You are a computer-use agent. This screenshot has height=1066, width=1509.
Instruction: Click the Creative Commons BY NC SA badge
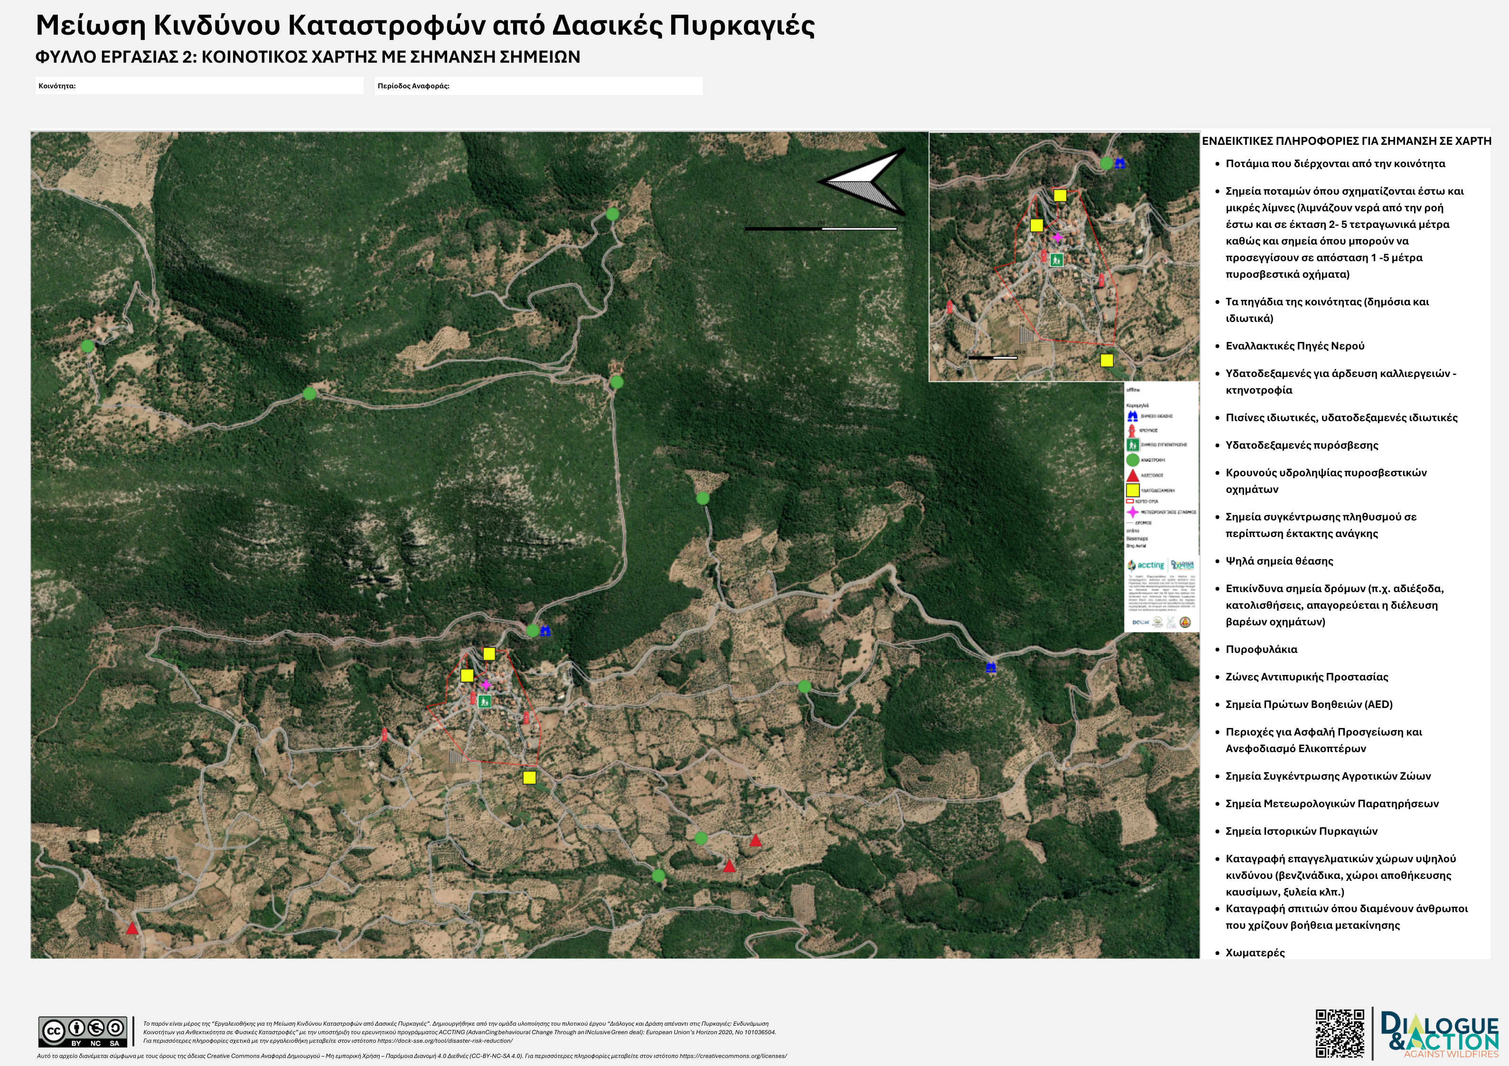(x=83, y=1032)
